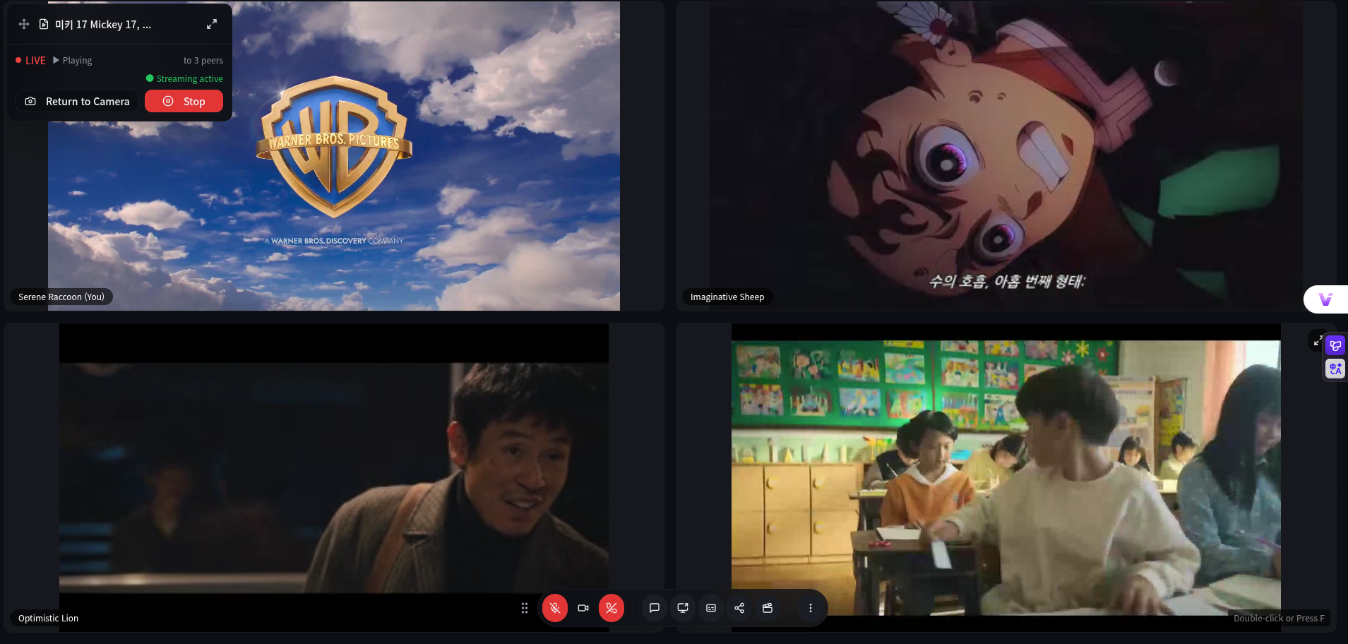Click the 'Double-click or Press F' hint
1348x644 pixels.
point(1279,619)
